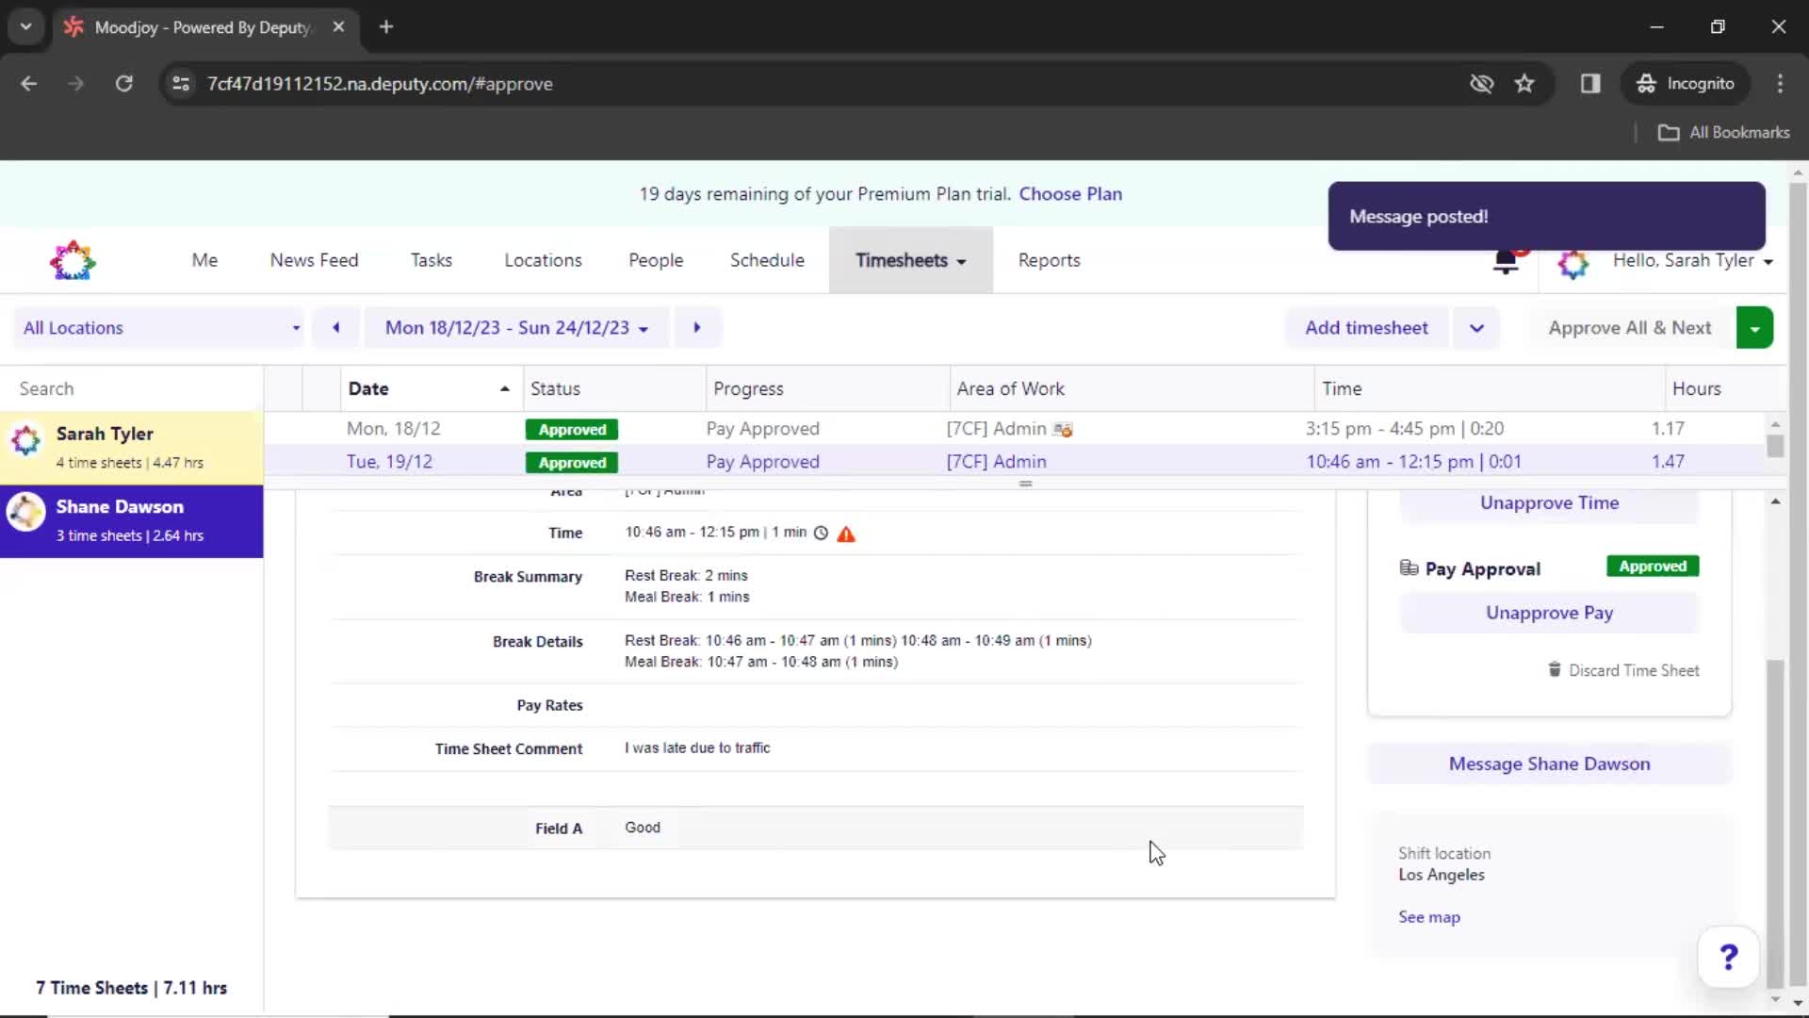Click the Reports navigation tab
1809x1018 pixels.
coord(1049,260)
